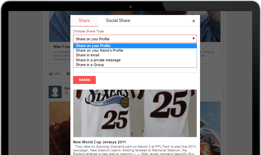Viewport: 261px width, 155px height.
Task: Open the Sixers jersey preview image
Action: tap(135, 113)
